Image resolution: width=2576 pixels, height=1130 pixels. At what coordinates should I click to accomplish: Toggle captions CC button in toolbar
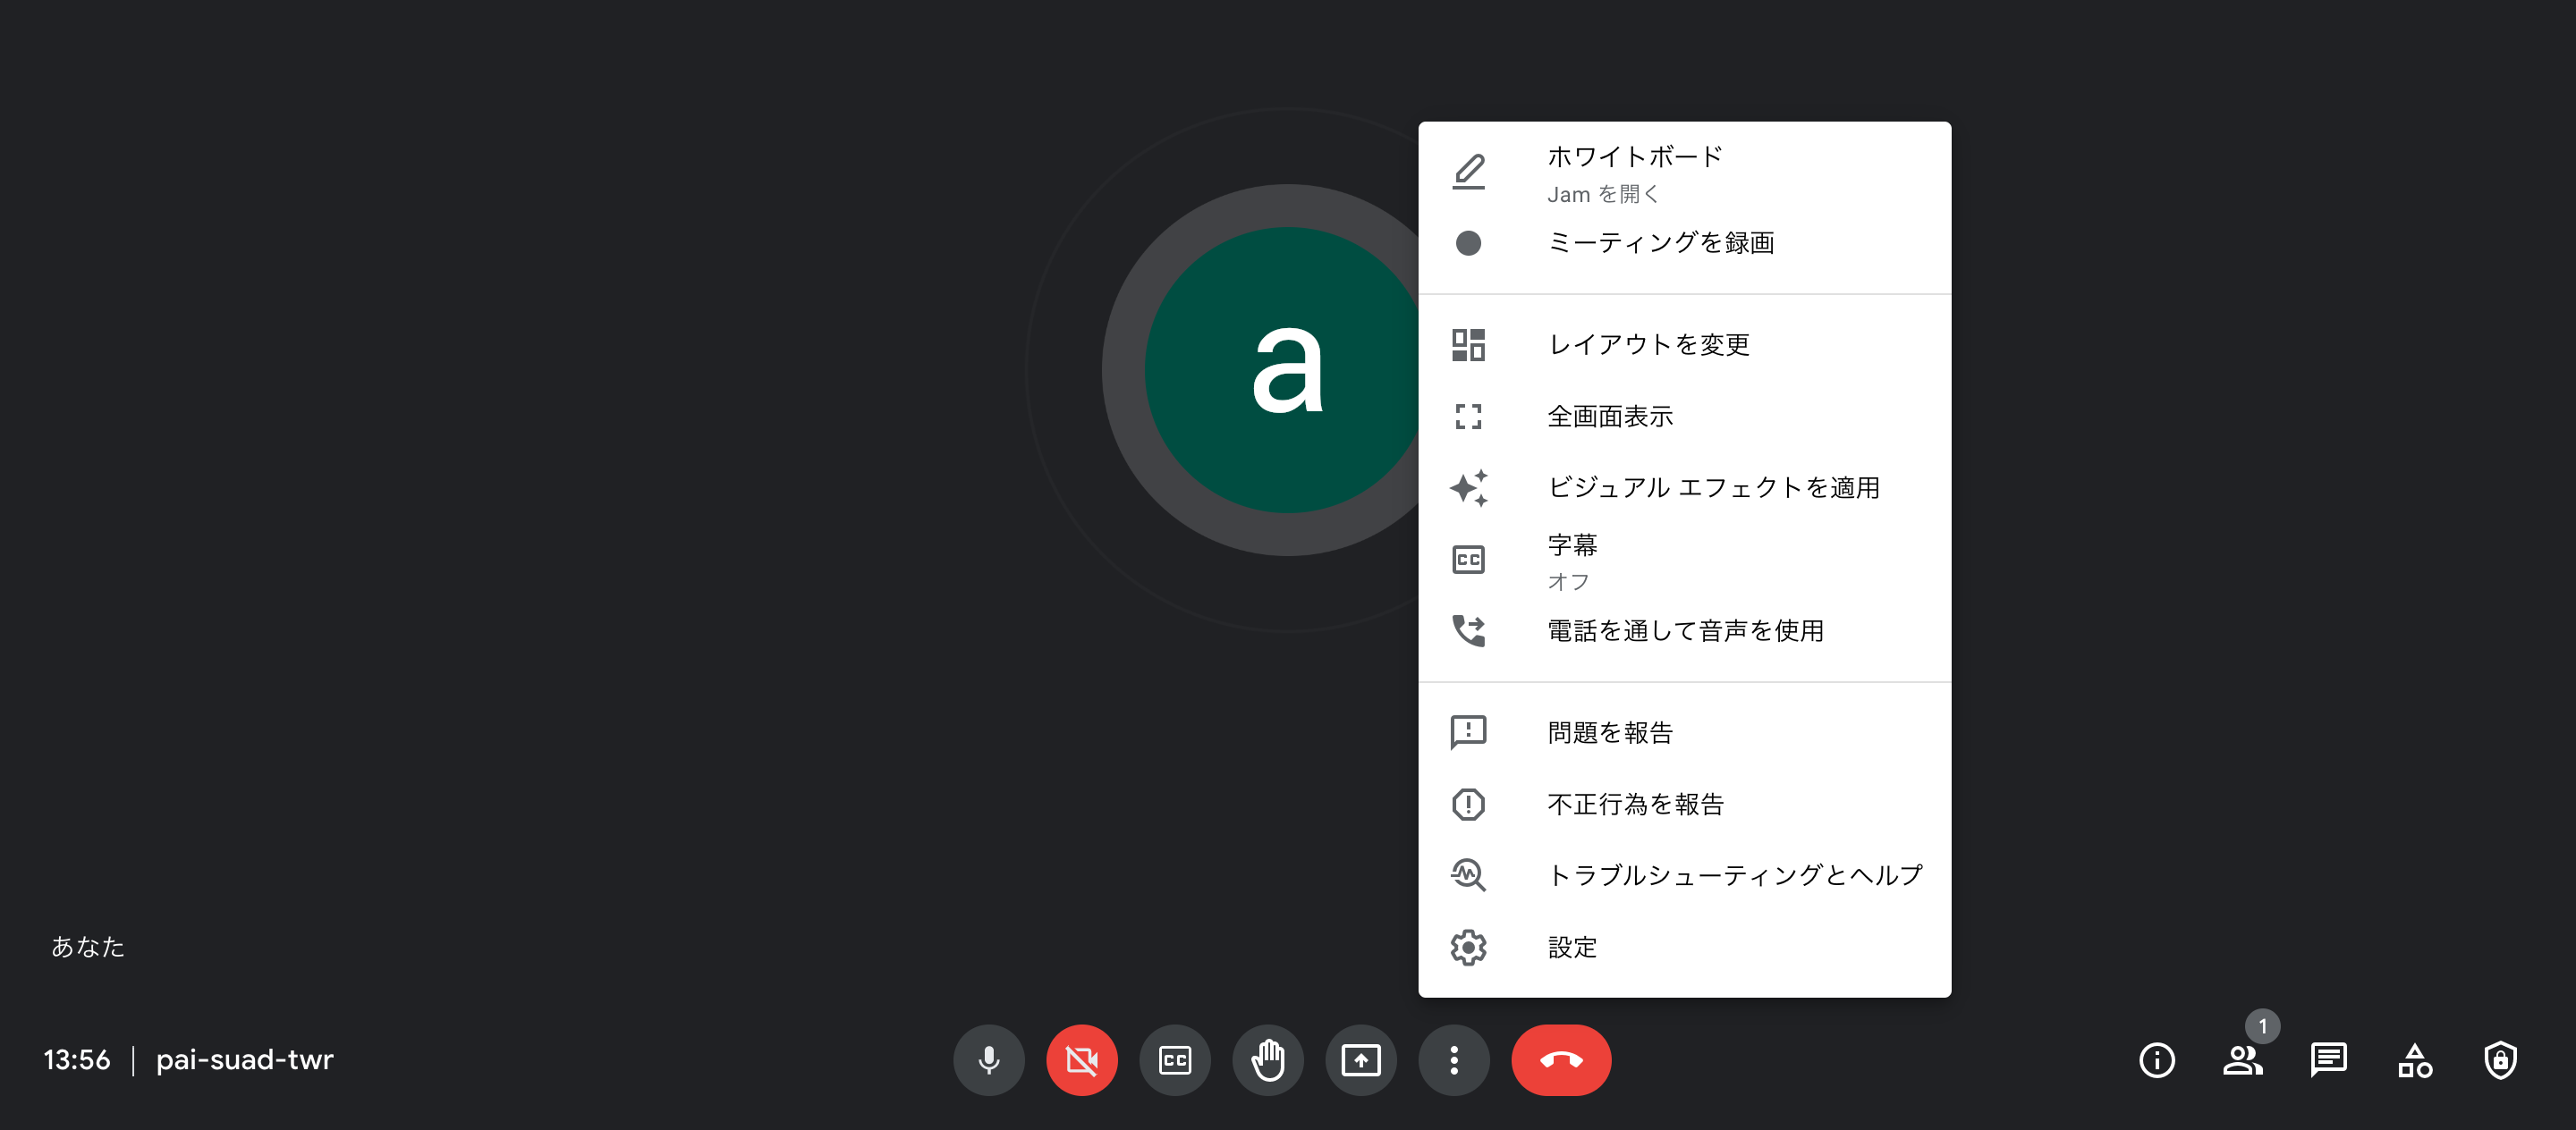[1174, 1060]
